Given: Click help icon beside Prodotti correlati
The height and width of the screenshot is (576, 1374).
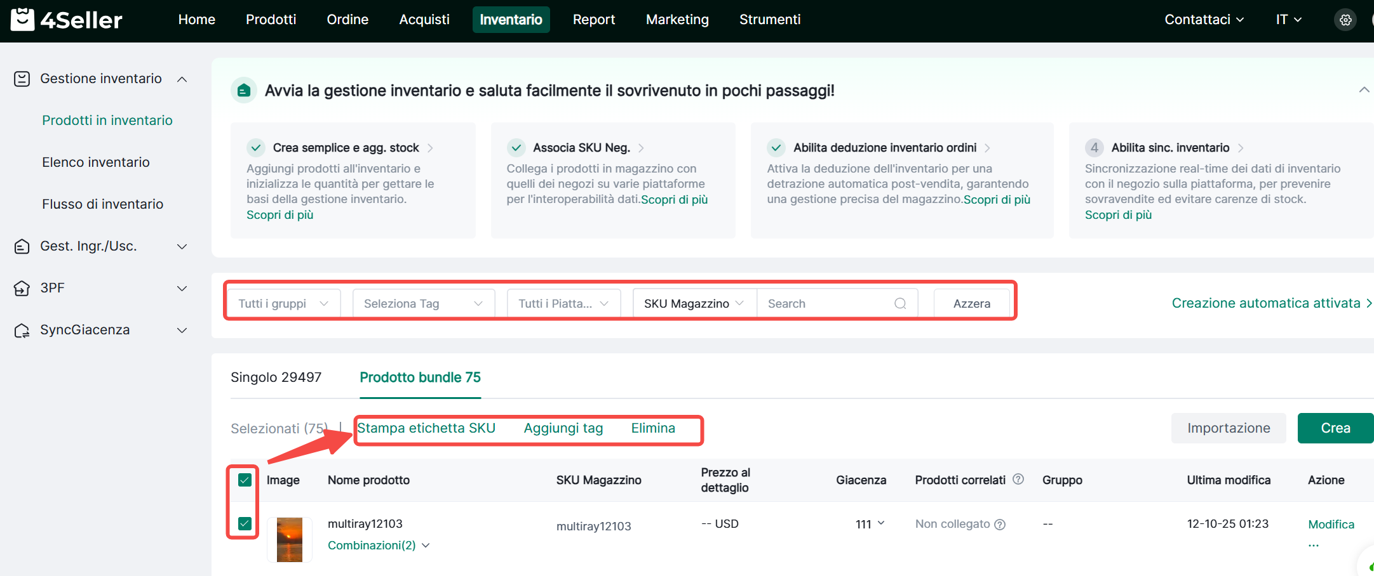Looking at the screenshot, I should (x=1018, y=480).
